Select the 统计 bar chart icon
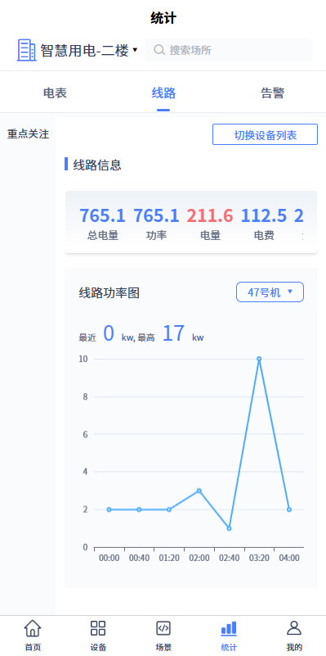Screen dimensions: 326x656 click(229, 628)
